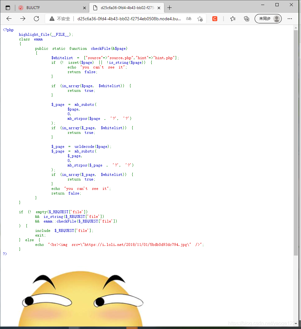Click "urldecode($page);" code text
The image size is (301, 329).
tap(93, 147)
